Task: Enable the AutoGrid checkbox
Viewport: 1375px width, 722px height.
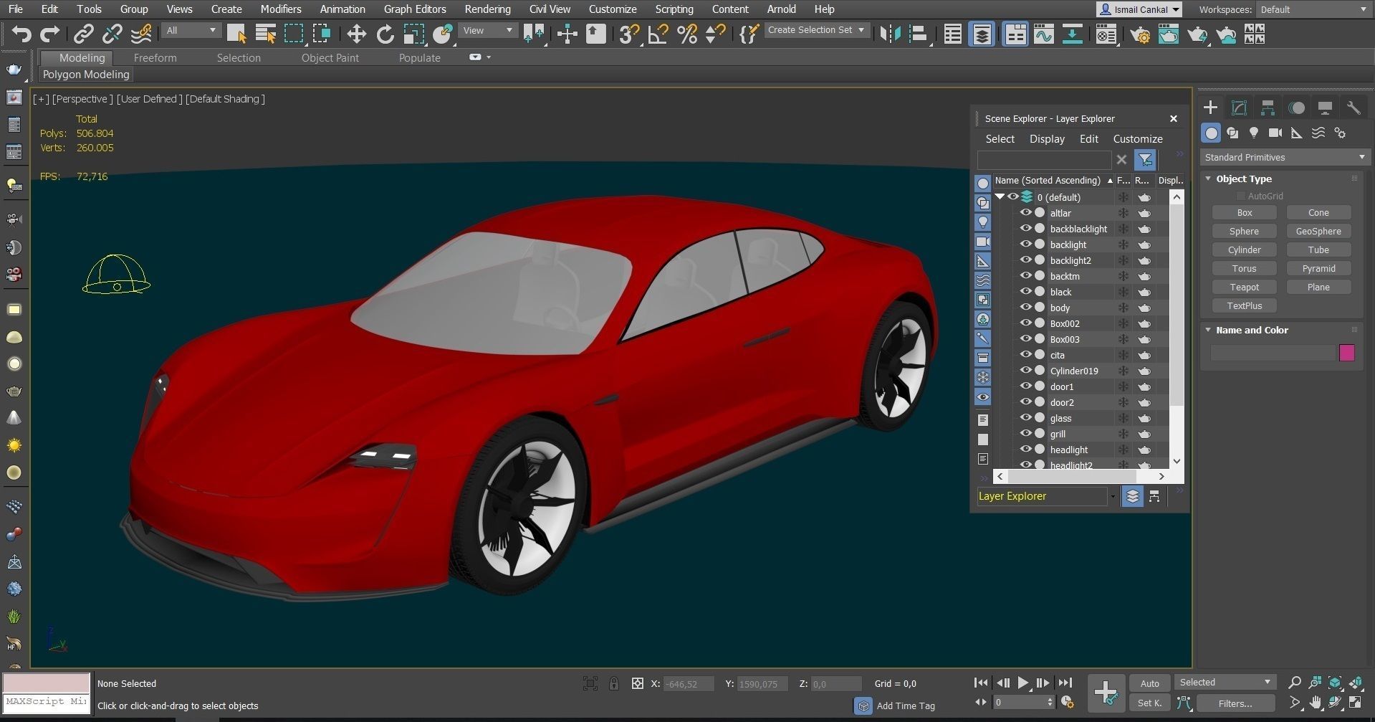Action: [1240, 196]
